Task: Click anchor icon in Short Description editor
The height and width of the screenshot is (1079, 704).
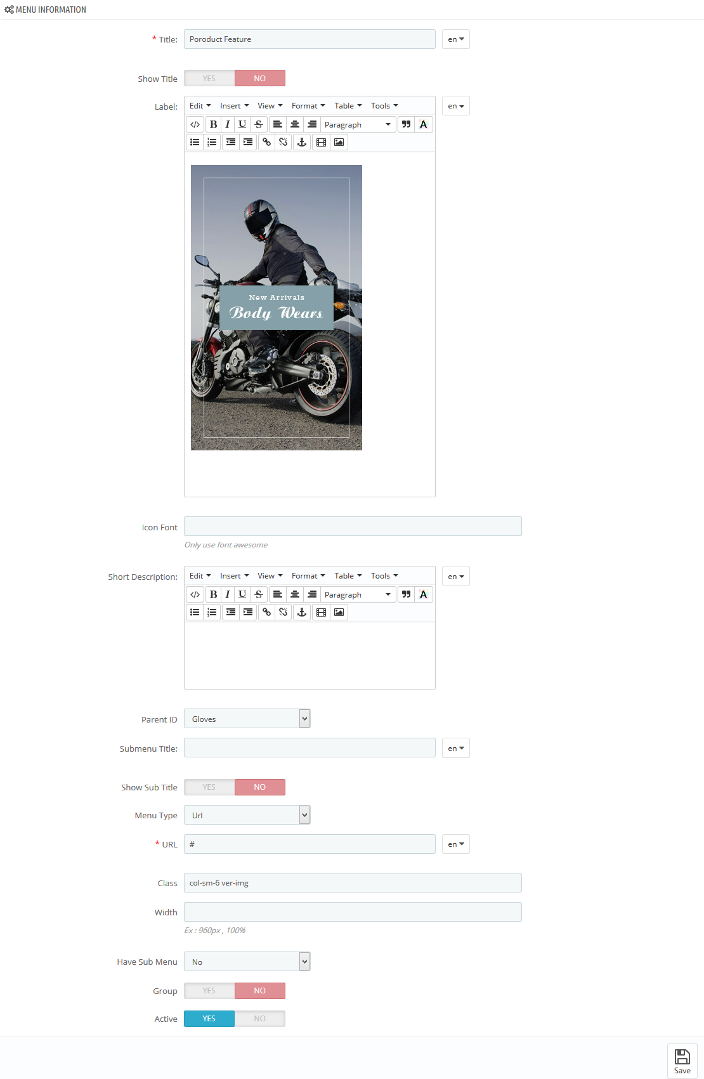Action: click(302, 612)
